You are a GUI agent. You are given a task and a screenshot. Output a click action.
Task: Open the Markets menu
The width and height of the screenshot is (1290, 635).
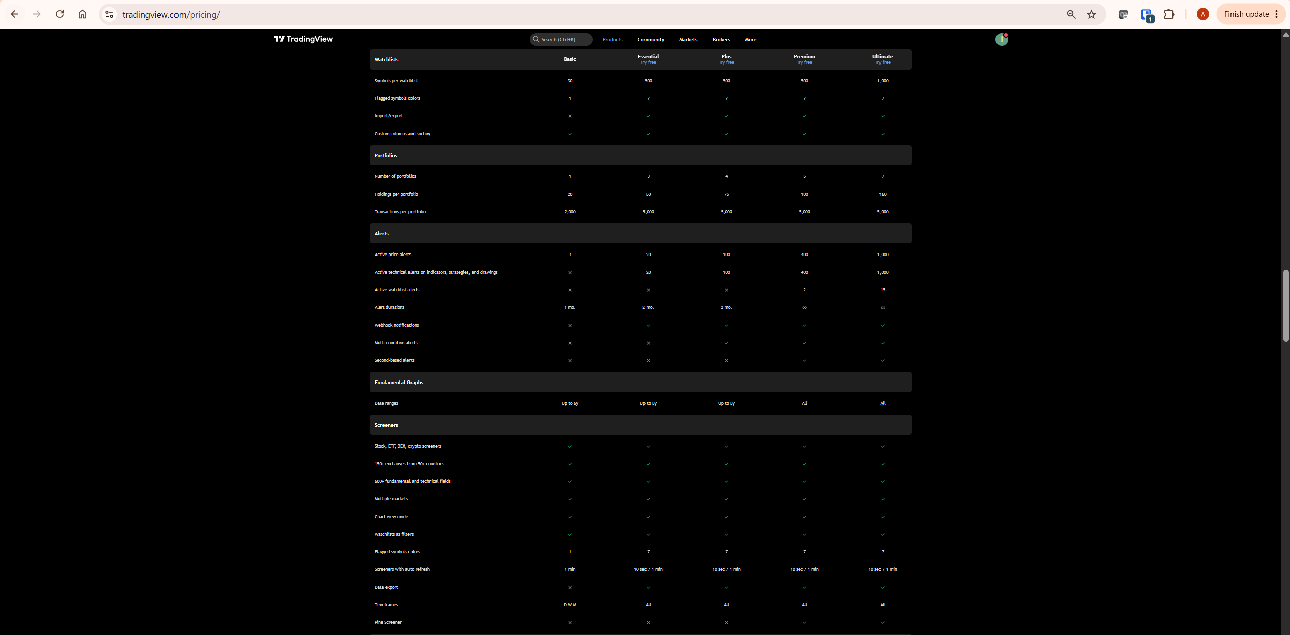(688, 40)
